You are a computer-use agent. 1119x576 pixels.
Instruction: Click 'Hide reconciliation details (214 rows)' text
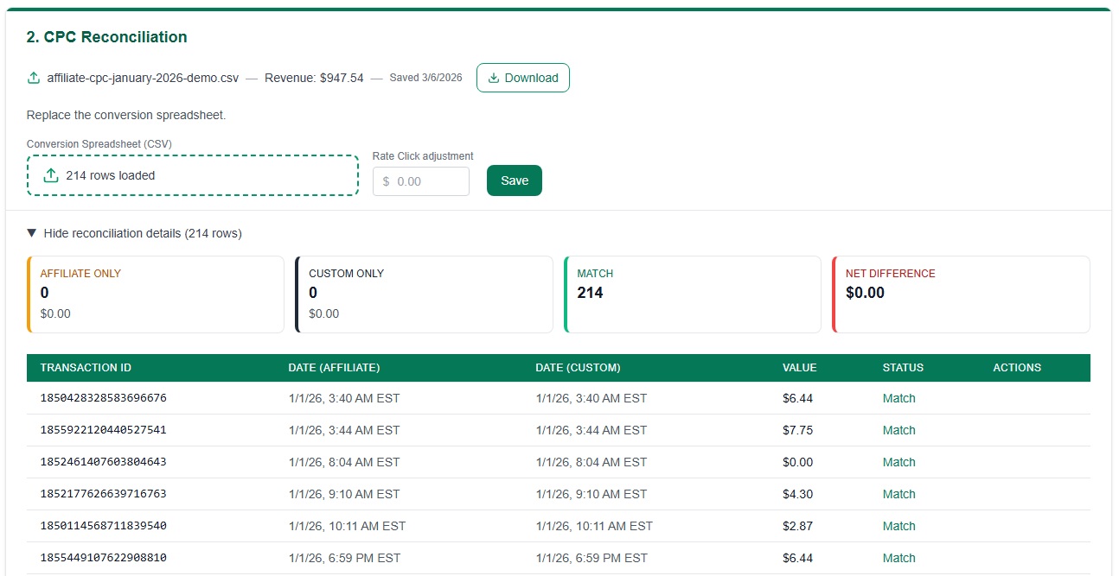[143, 233]
